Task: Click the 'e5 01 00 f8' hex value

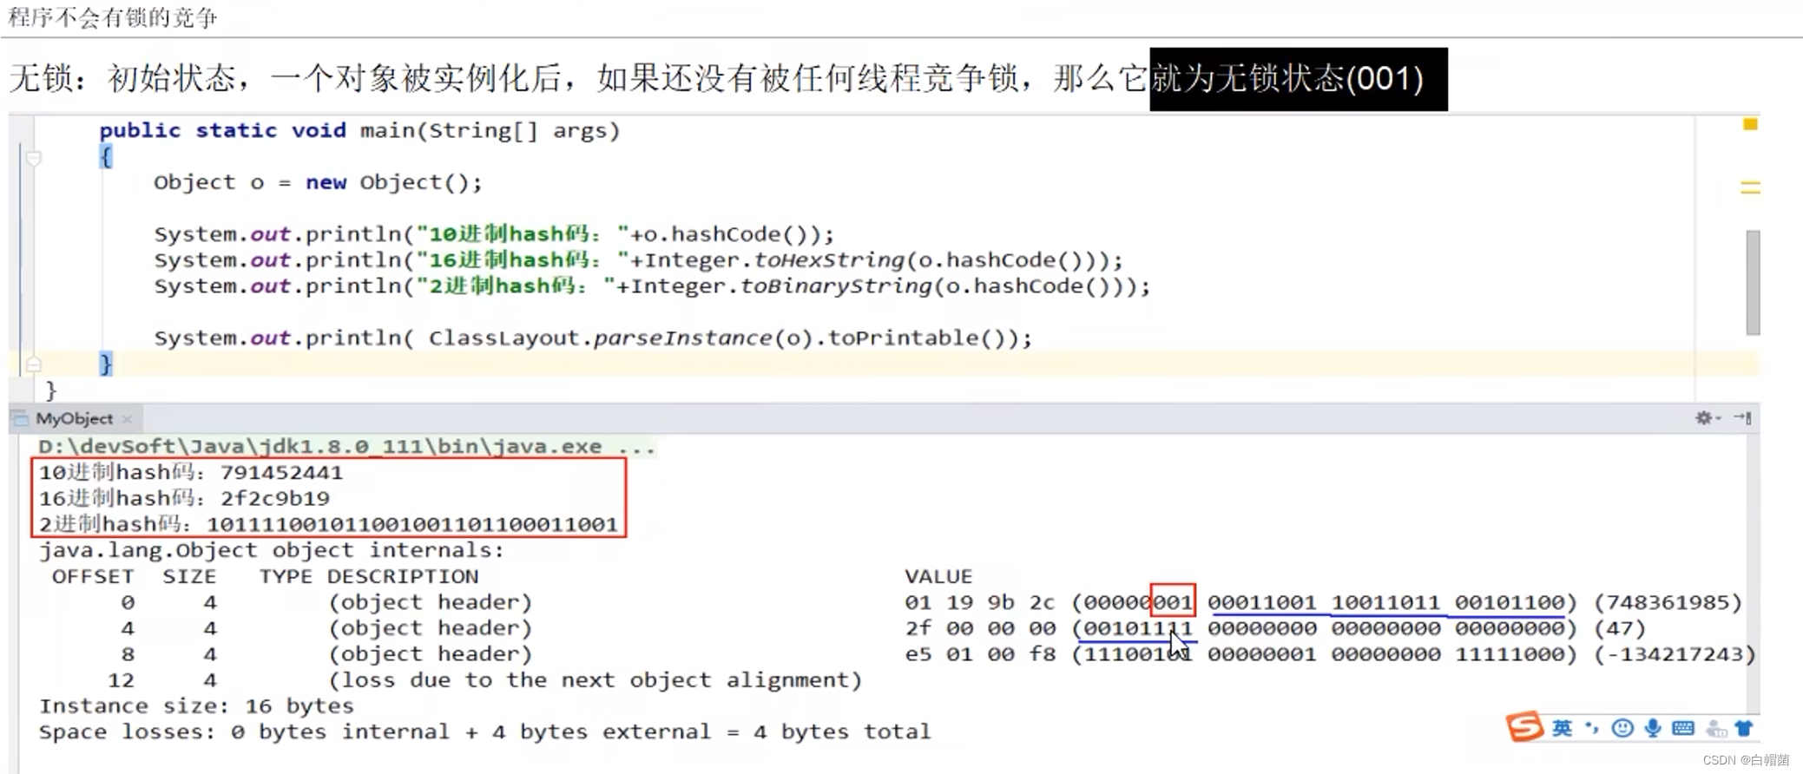Action: (x=980, y=654)
